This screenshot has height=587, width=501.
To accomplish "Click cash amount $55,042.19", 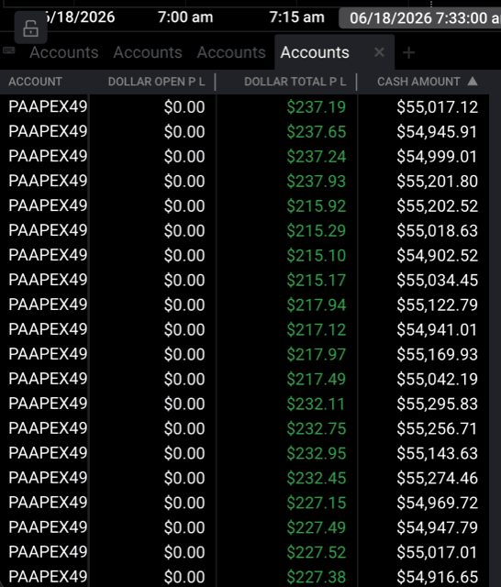I will (438, 379).
